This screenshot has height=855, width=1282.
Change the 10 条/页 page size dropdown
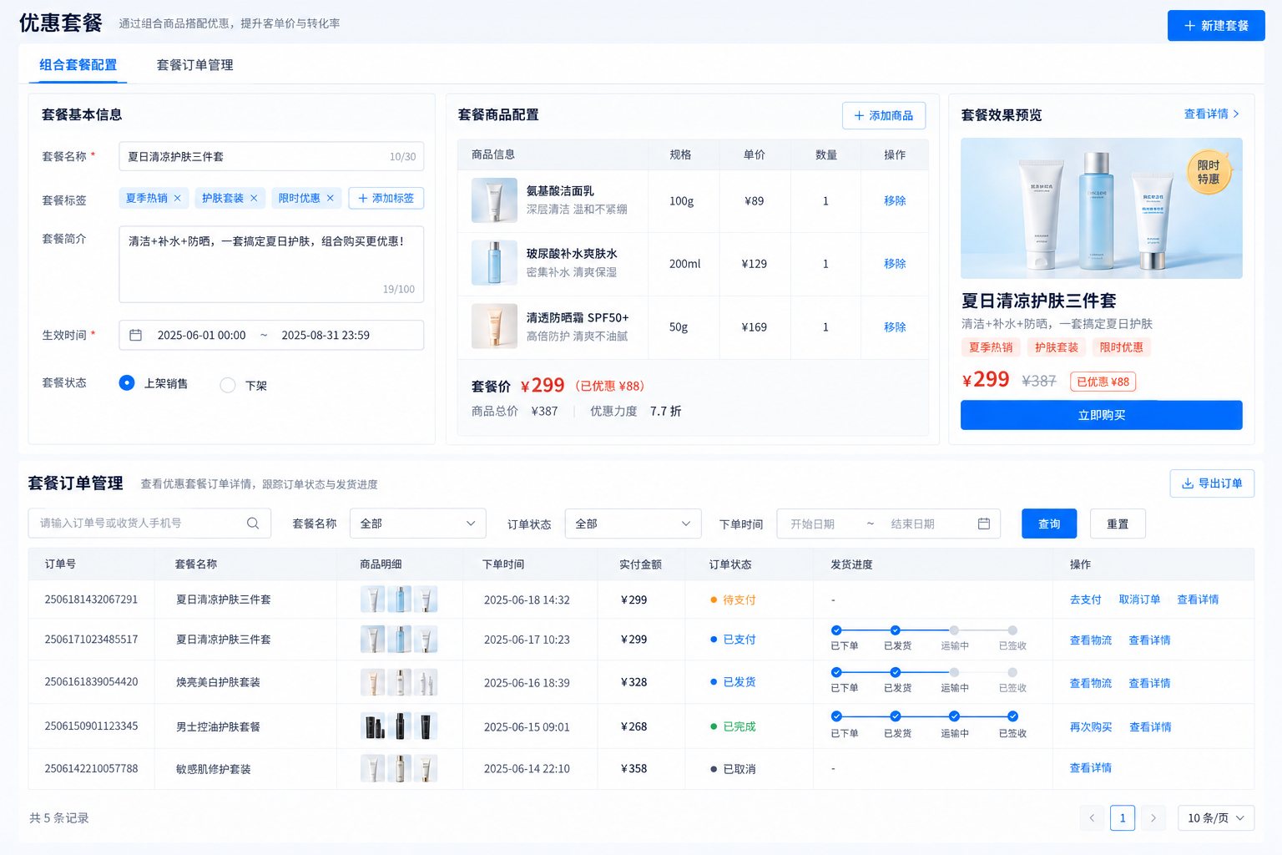pos(1215,818)
